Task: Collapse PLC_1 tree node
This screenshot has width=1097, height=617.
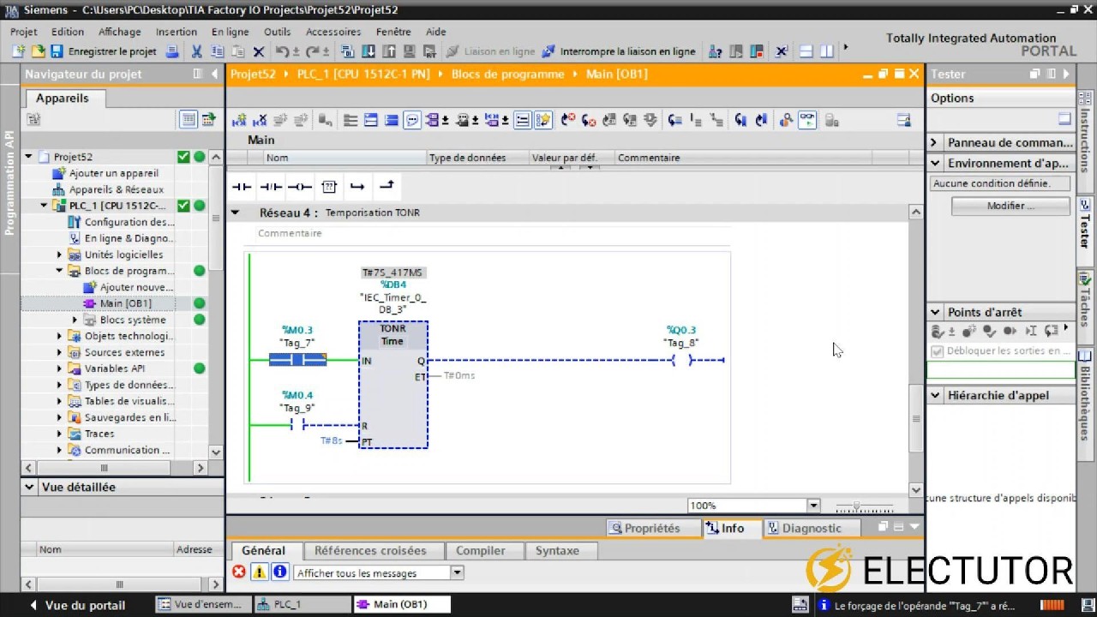Action: click(45, 206)
